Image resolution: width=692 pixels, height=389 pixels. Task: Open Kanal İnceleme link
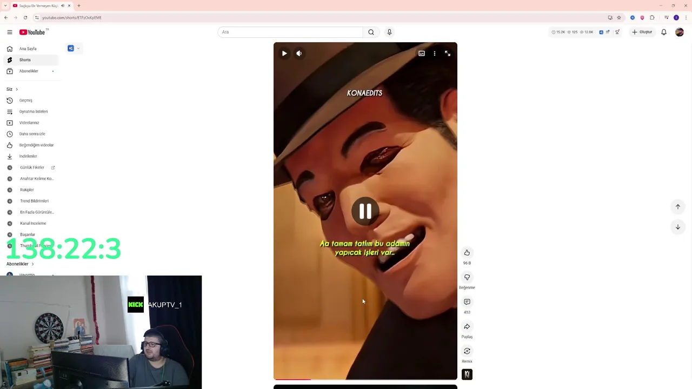coord(30,223)
